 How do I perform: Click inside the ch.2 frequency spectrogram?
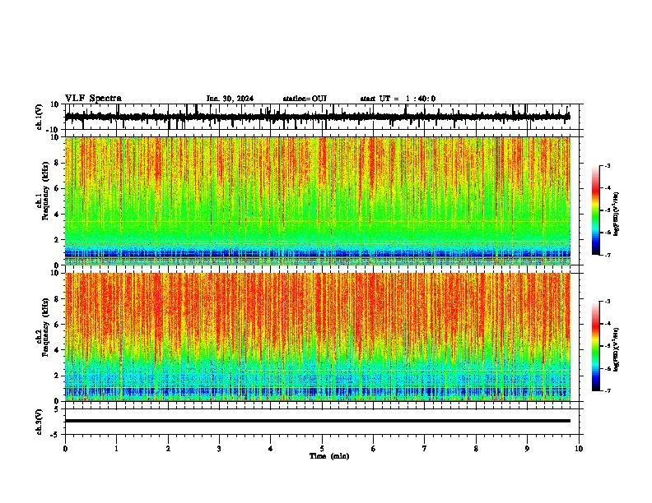[318, 337]
